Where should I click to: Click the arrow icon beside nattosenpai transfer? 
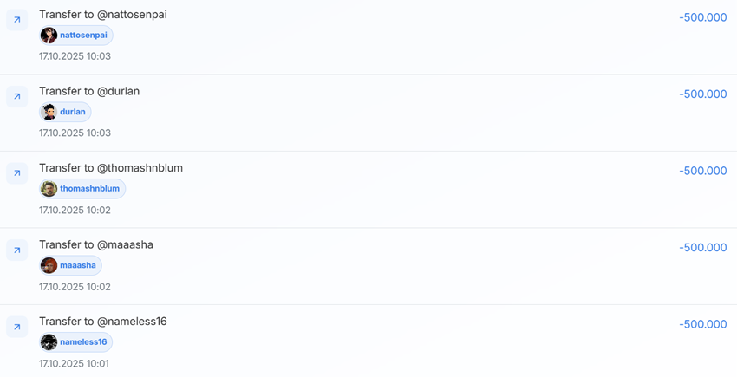pyautogui.click(x=16, y=20)
